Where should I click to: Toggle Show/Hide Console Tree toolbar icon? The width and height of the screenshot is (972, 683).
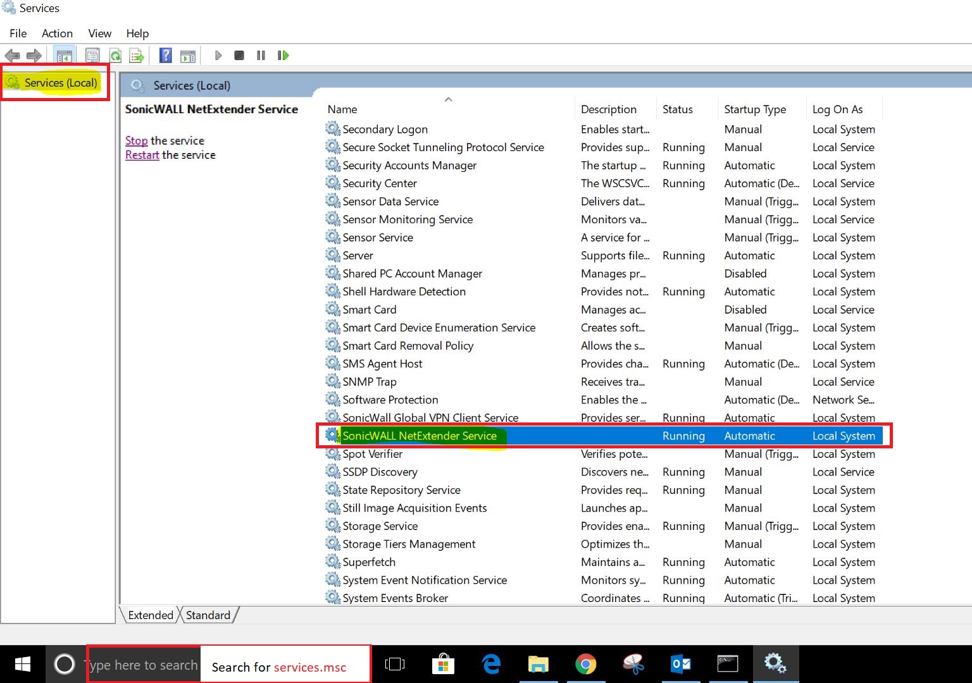click(64, 56)
